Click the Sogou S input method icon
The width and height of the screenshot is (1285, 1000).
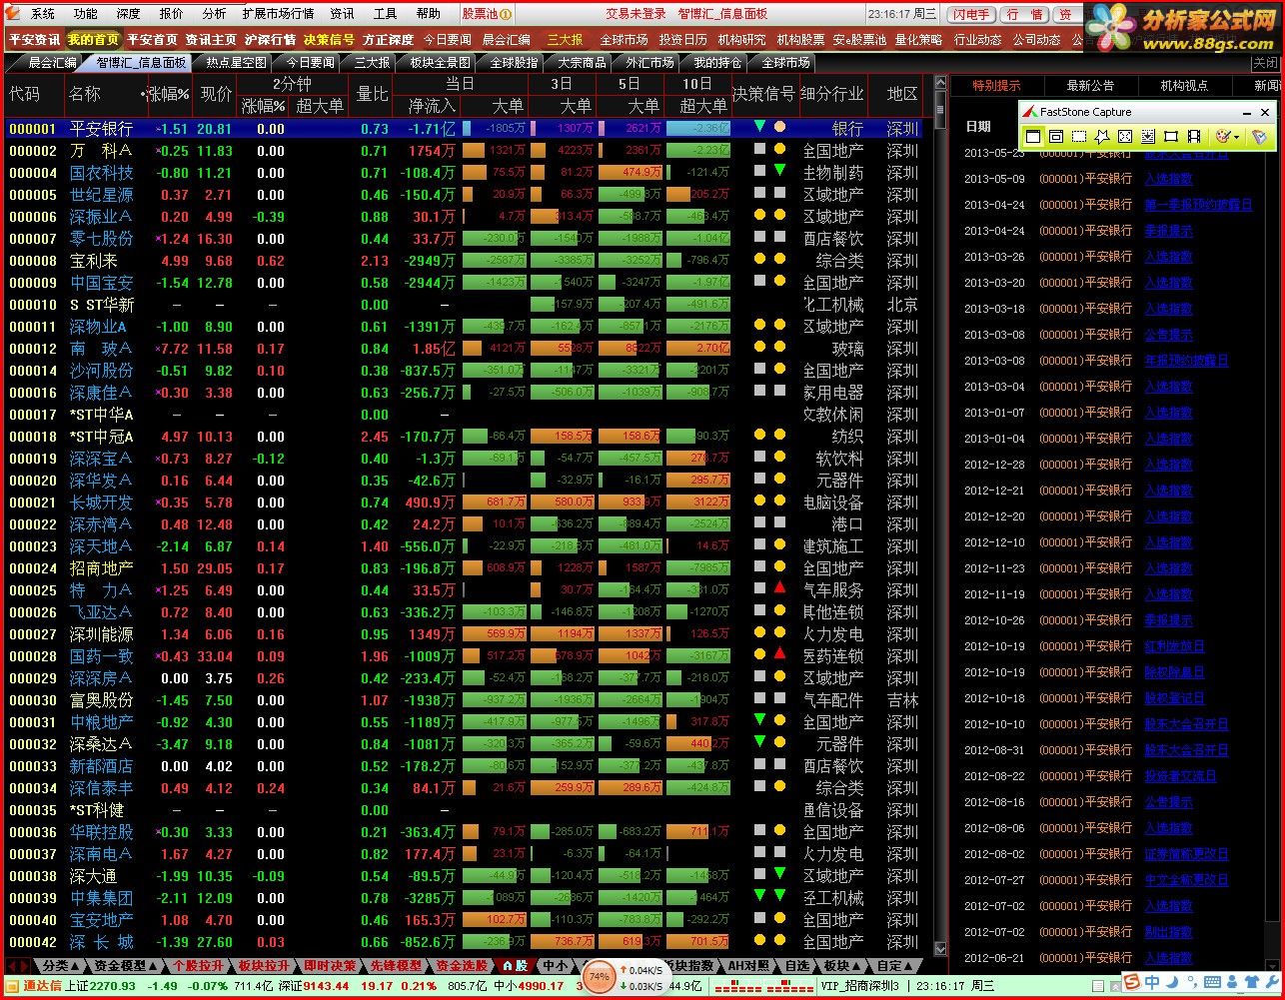(x=1130, y=981)
